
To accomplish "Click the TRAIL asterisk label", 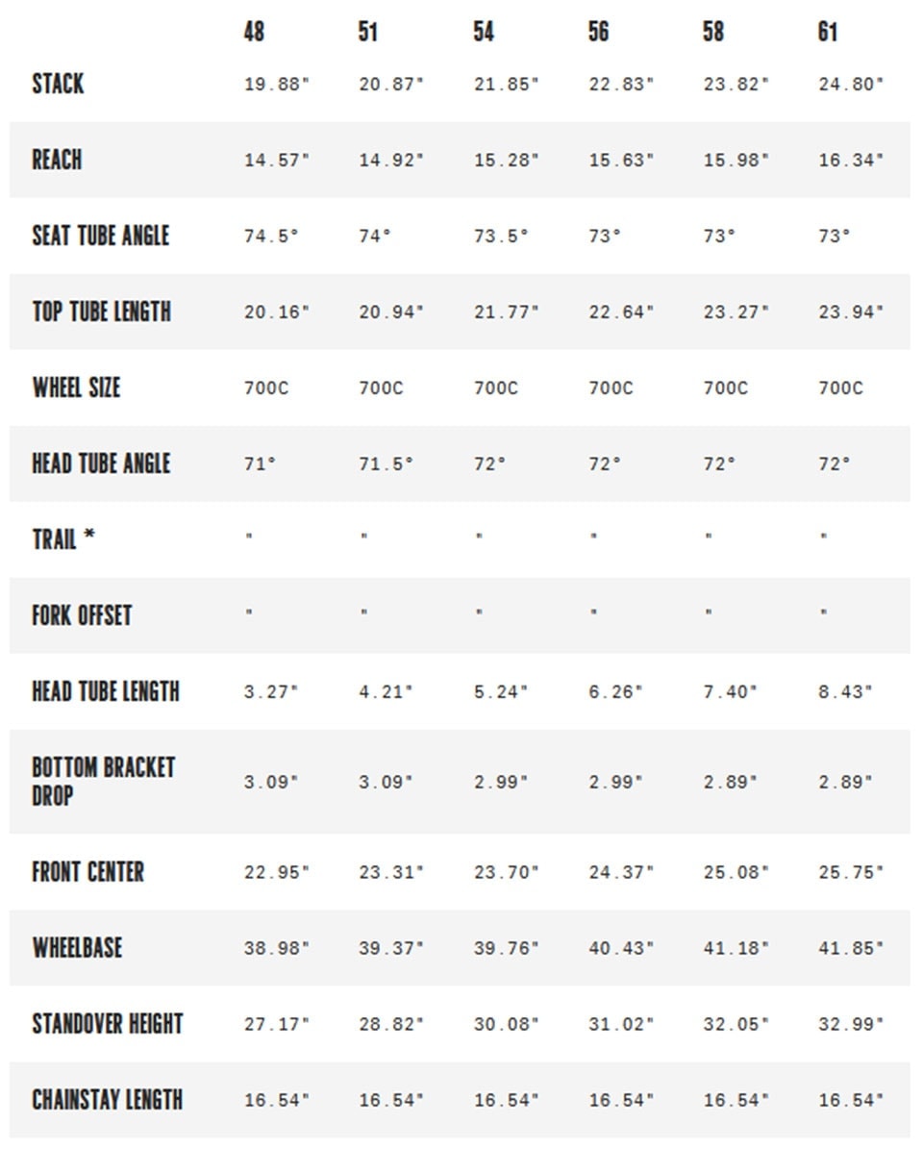I will [63, 538].
